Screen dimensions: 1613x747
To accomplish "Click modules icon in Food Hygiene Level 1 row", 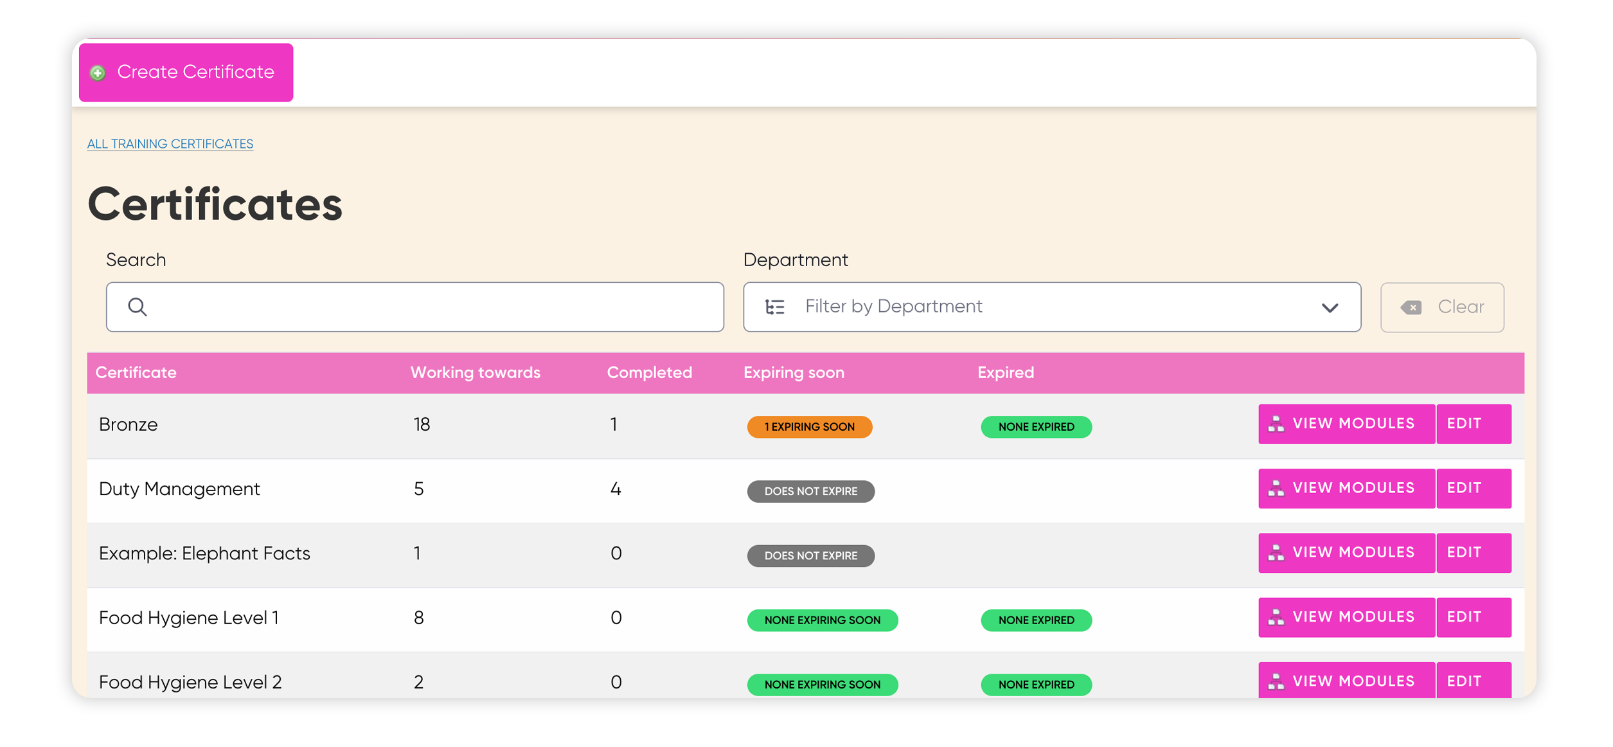I will pyautogui.click(x=1276, y=617).
